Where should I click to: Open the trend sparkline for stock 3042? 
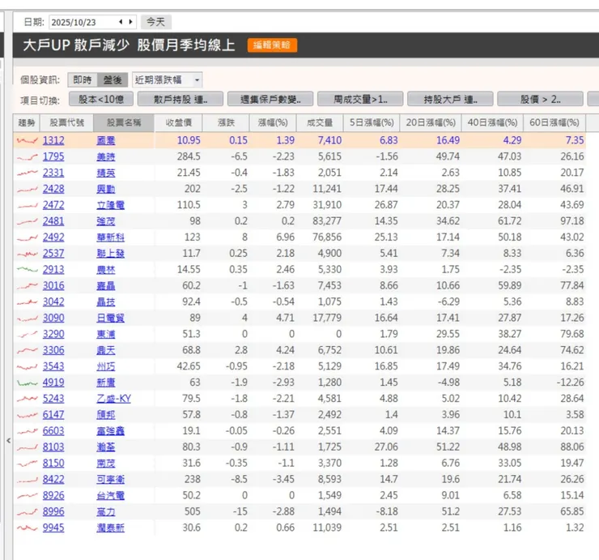(28, 302)
